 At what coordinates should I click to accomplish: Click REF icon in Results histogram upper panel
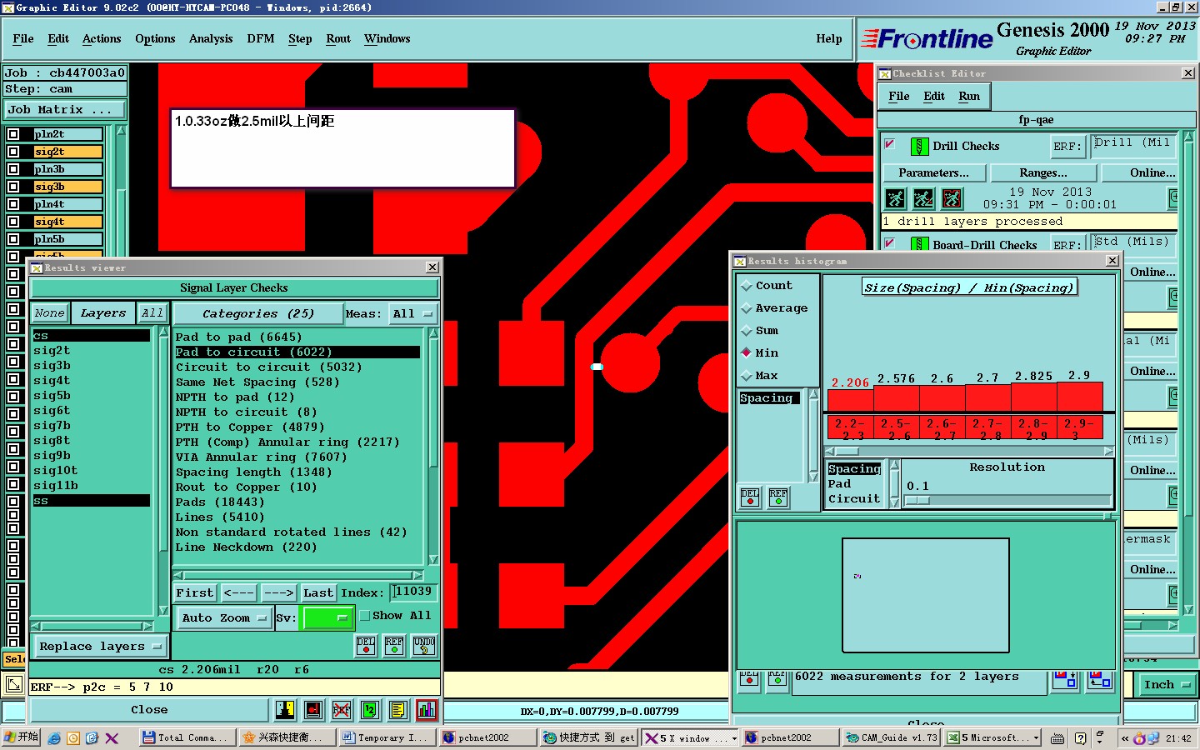point(778,497)
